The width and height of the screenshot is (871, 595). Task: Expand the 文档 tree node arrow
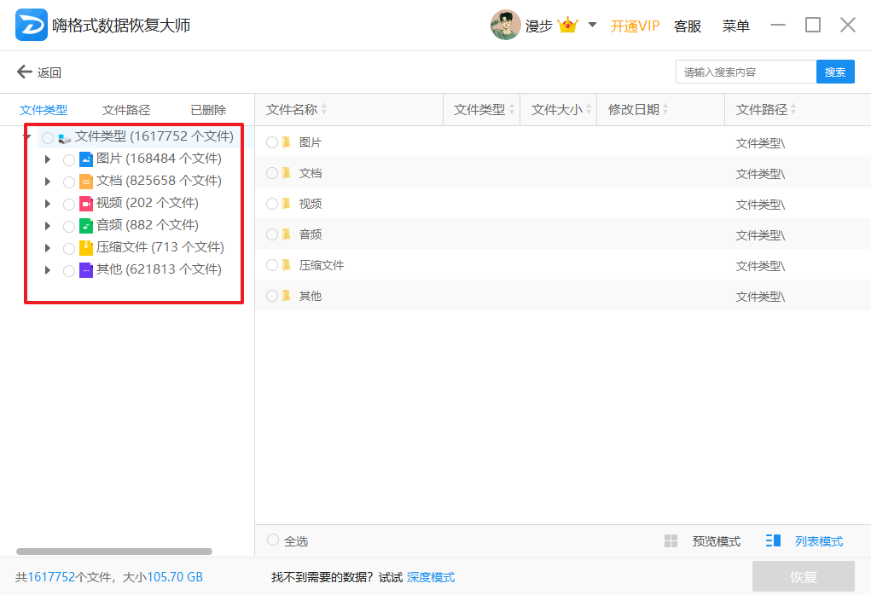coord(48,182)
